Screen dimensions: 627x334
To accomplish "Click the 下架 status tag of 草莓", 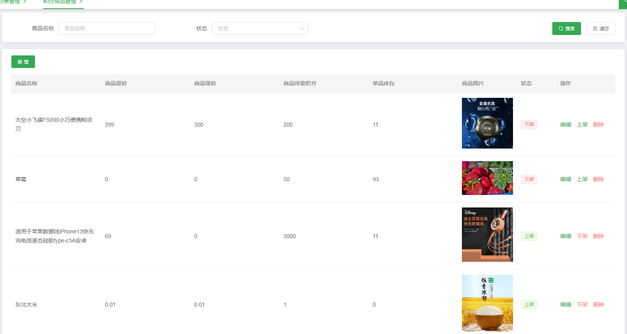I will (x=529, y=179).
